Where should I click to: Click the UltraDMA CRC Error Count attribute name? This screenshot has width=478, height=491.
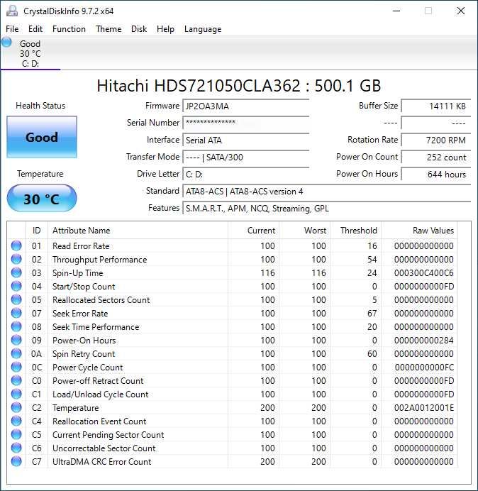point(101,462)
